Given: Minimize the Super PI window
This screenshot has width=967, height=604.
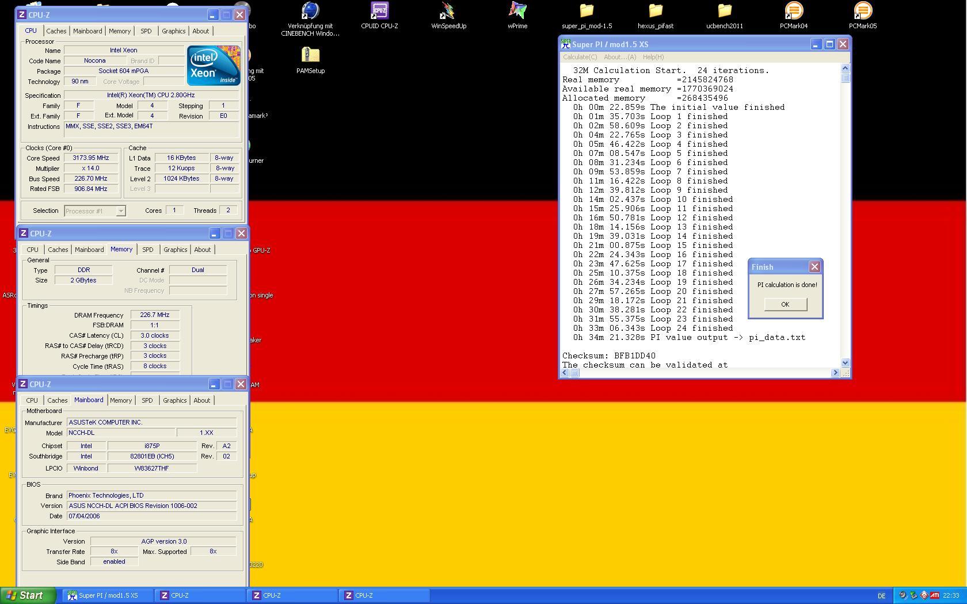Looking at the screenshot, I should 816,44.
